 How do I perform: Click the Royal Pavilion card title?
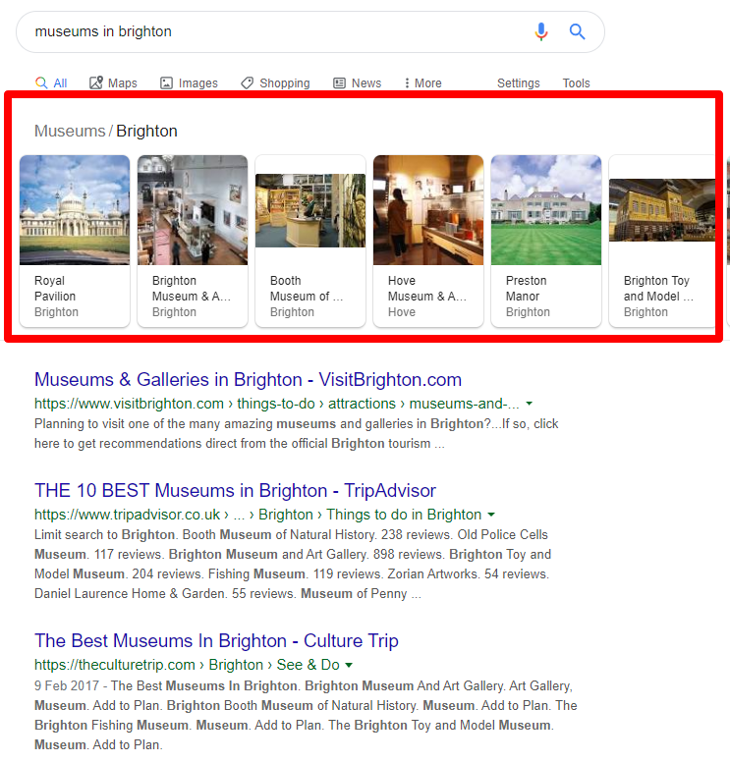pos(55,289)
